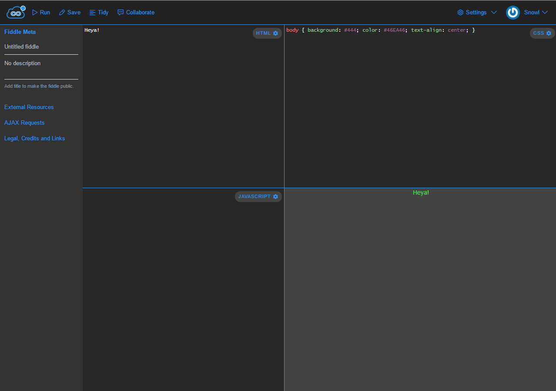
Task: Click the Settings gear icon in topbar
Action: pyautogui.click(x=460, y=12)
